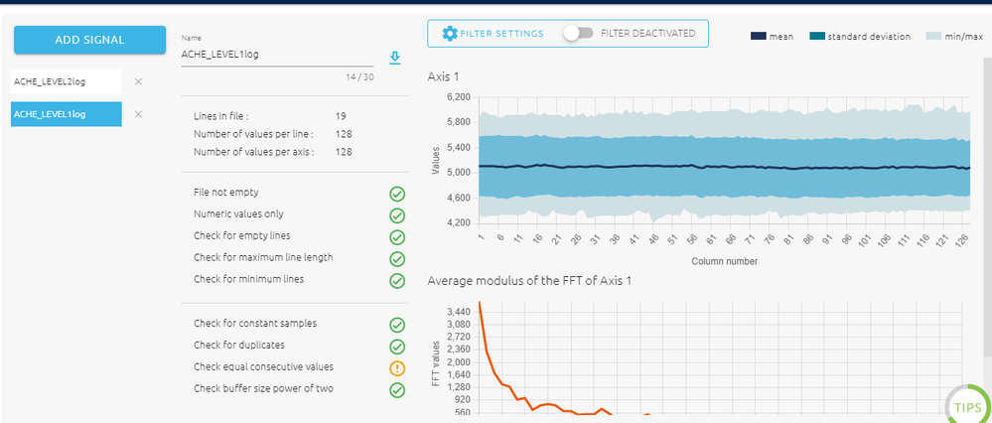Toggle the FILTER DEACTIVATED switch
Image resolution: width=992 pixels, height=423 pixels.
point(578,34)
